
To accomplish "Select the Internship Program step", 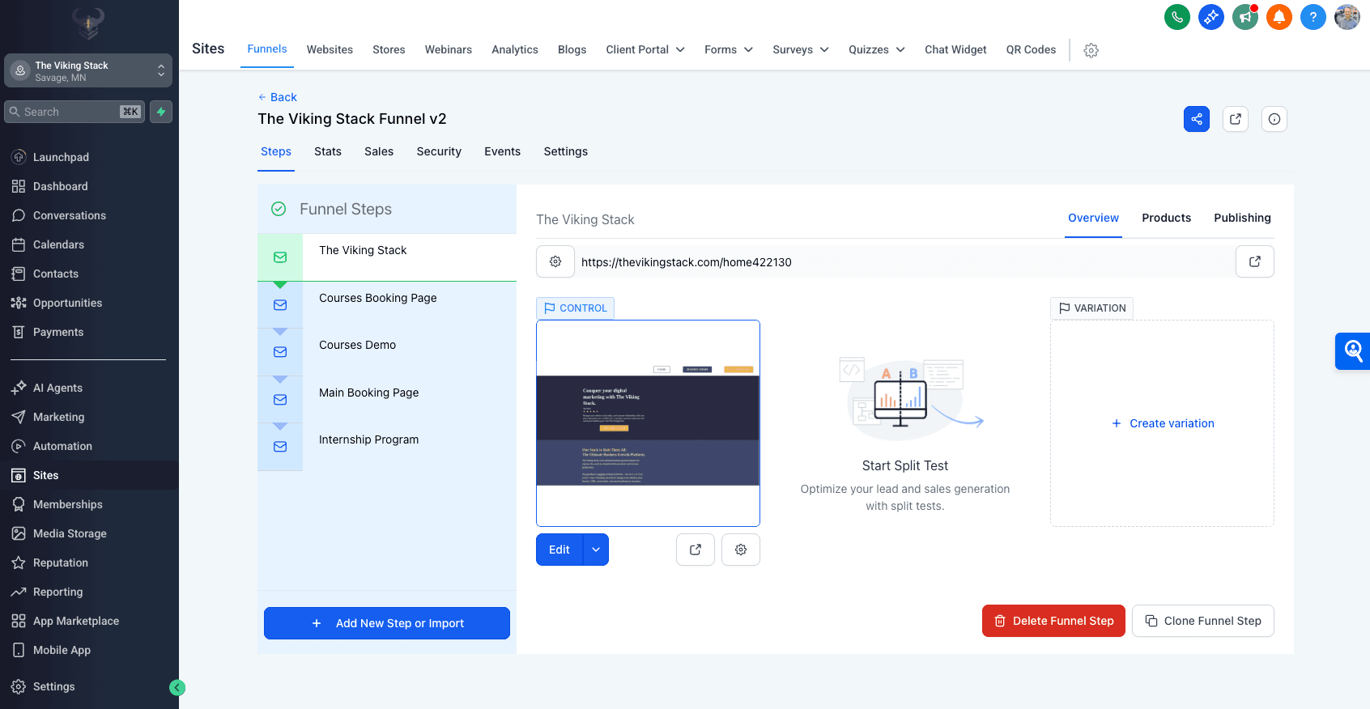I will point(387,447).
